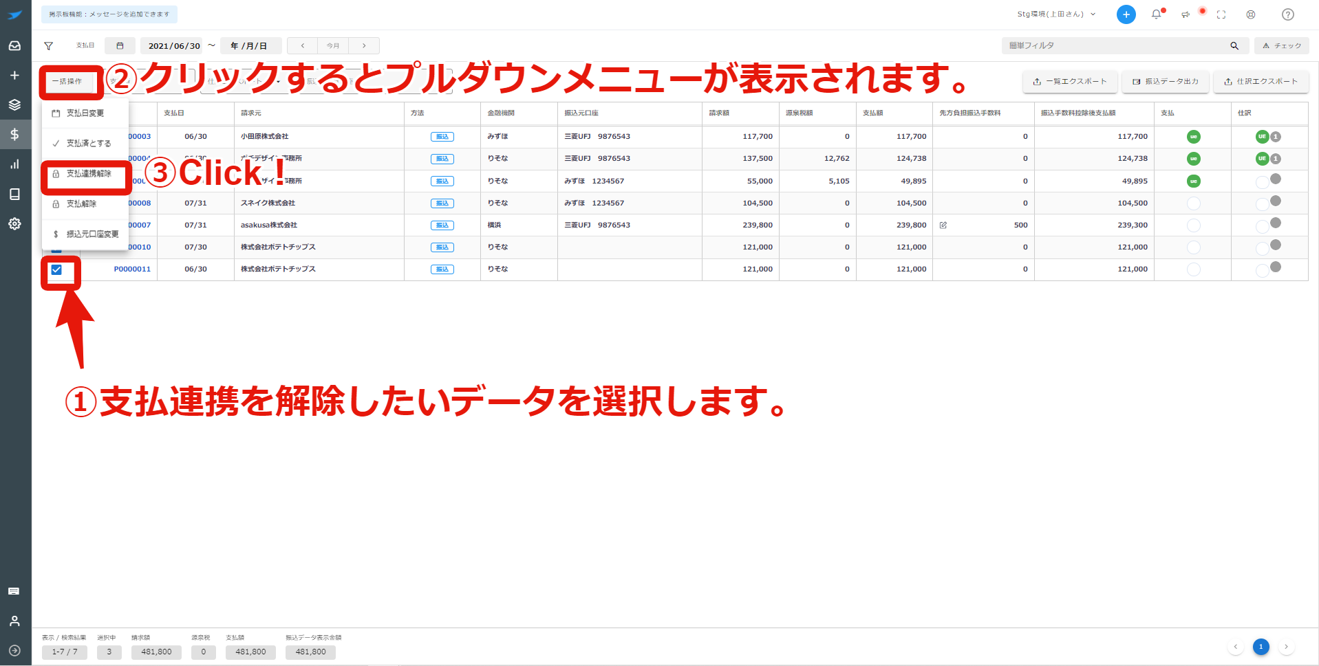Go to next results page arrow

point(1286,647)
